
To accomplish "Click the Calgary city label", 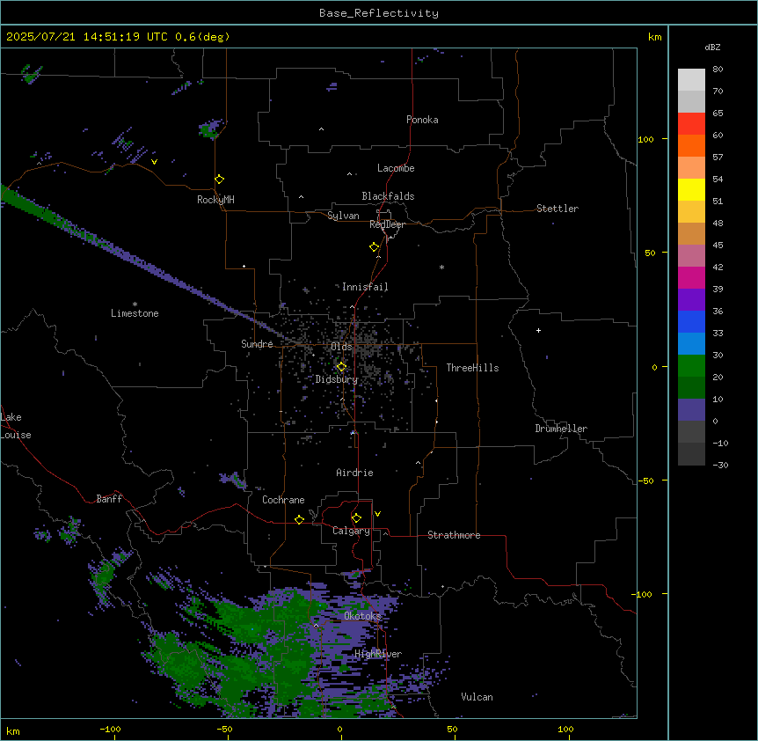I will click(351, 531).
